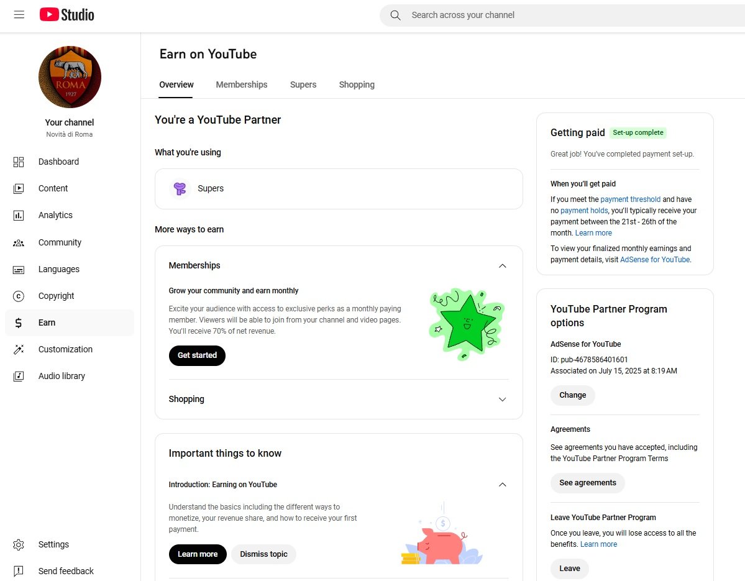Click the Audio library music icon
This screenshot has width=745, height=581.
coord(19,376)
